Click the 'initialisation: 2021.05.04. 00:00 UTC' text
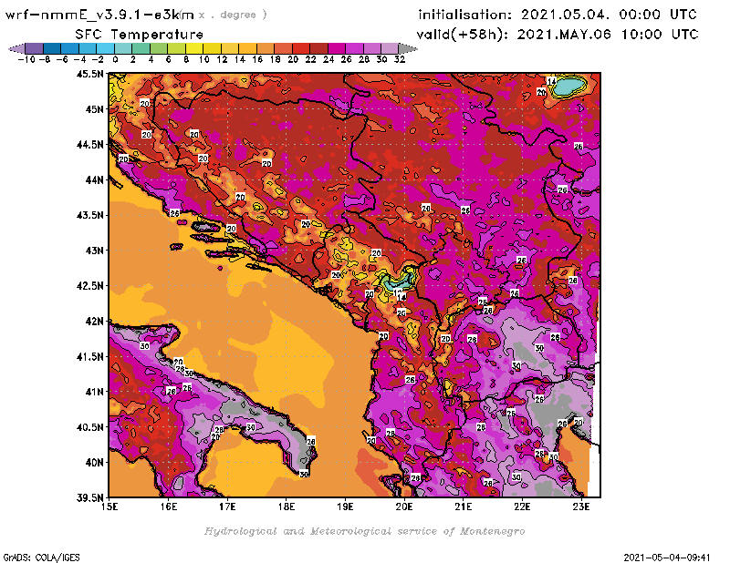Image resolution: width=730 pixels, height=563 pixels. coord(558,15)
